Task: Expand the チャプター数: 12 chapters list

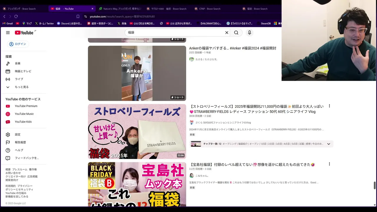Action: pyautogui.click(x=329, y=144)
